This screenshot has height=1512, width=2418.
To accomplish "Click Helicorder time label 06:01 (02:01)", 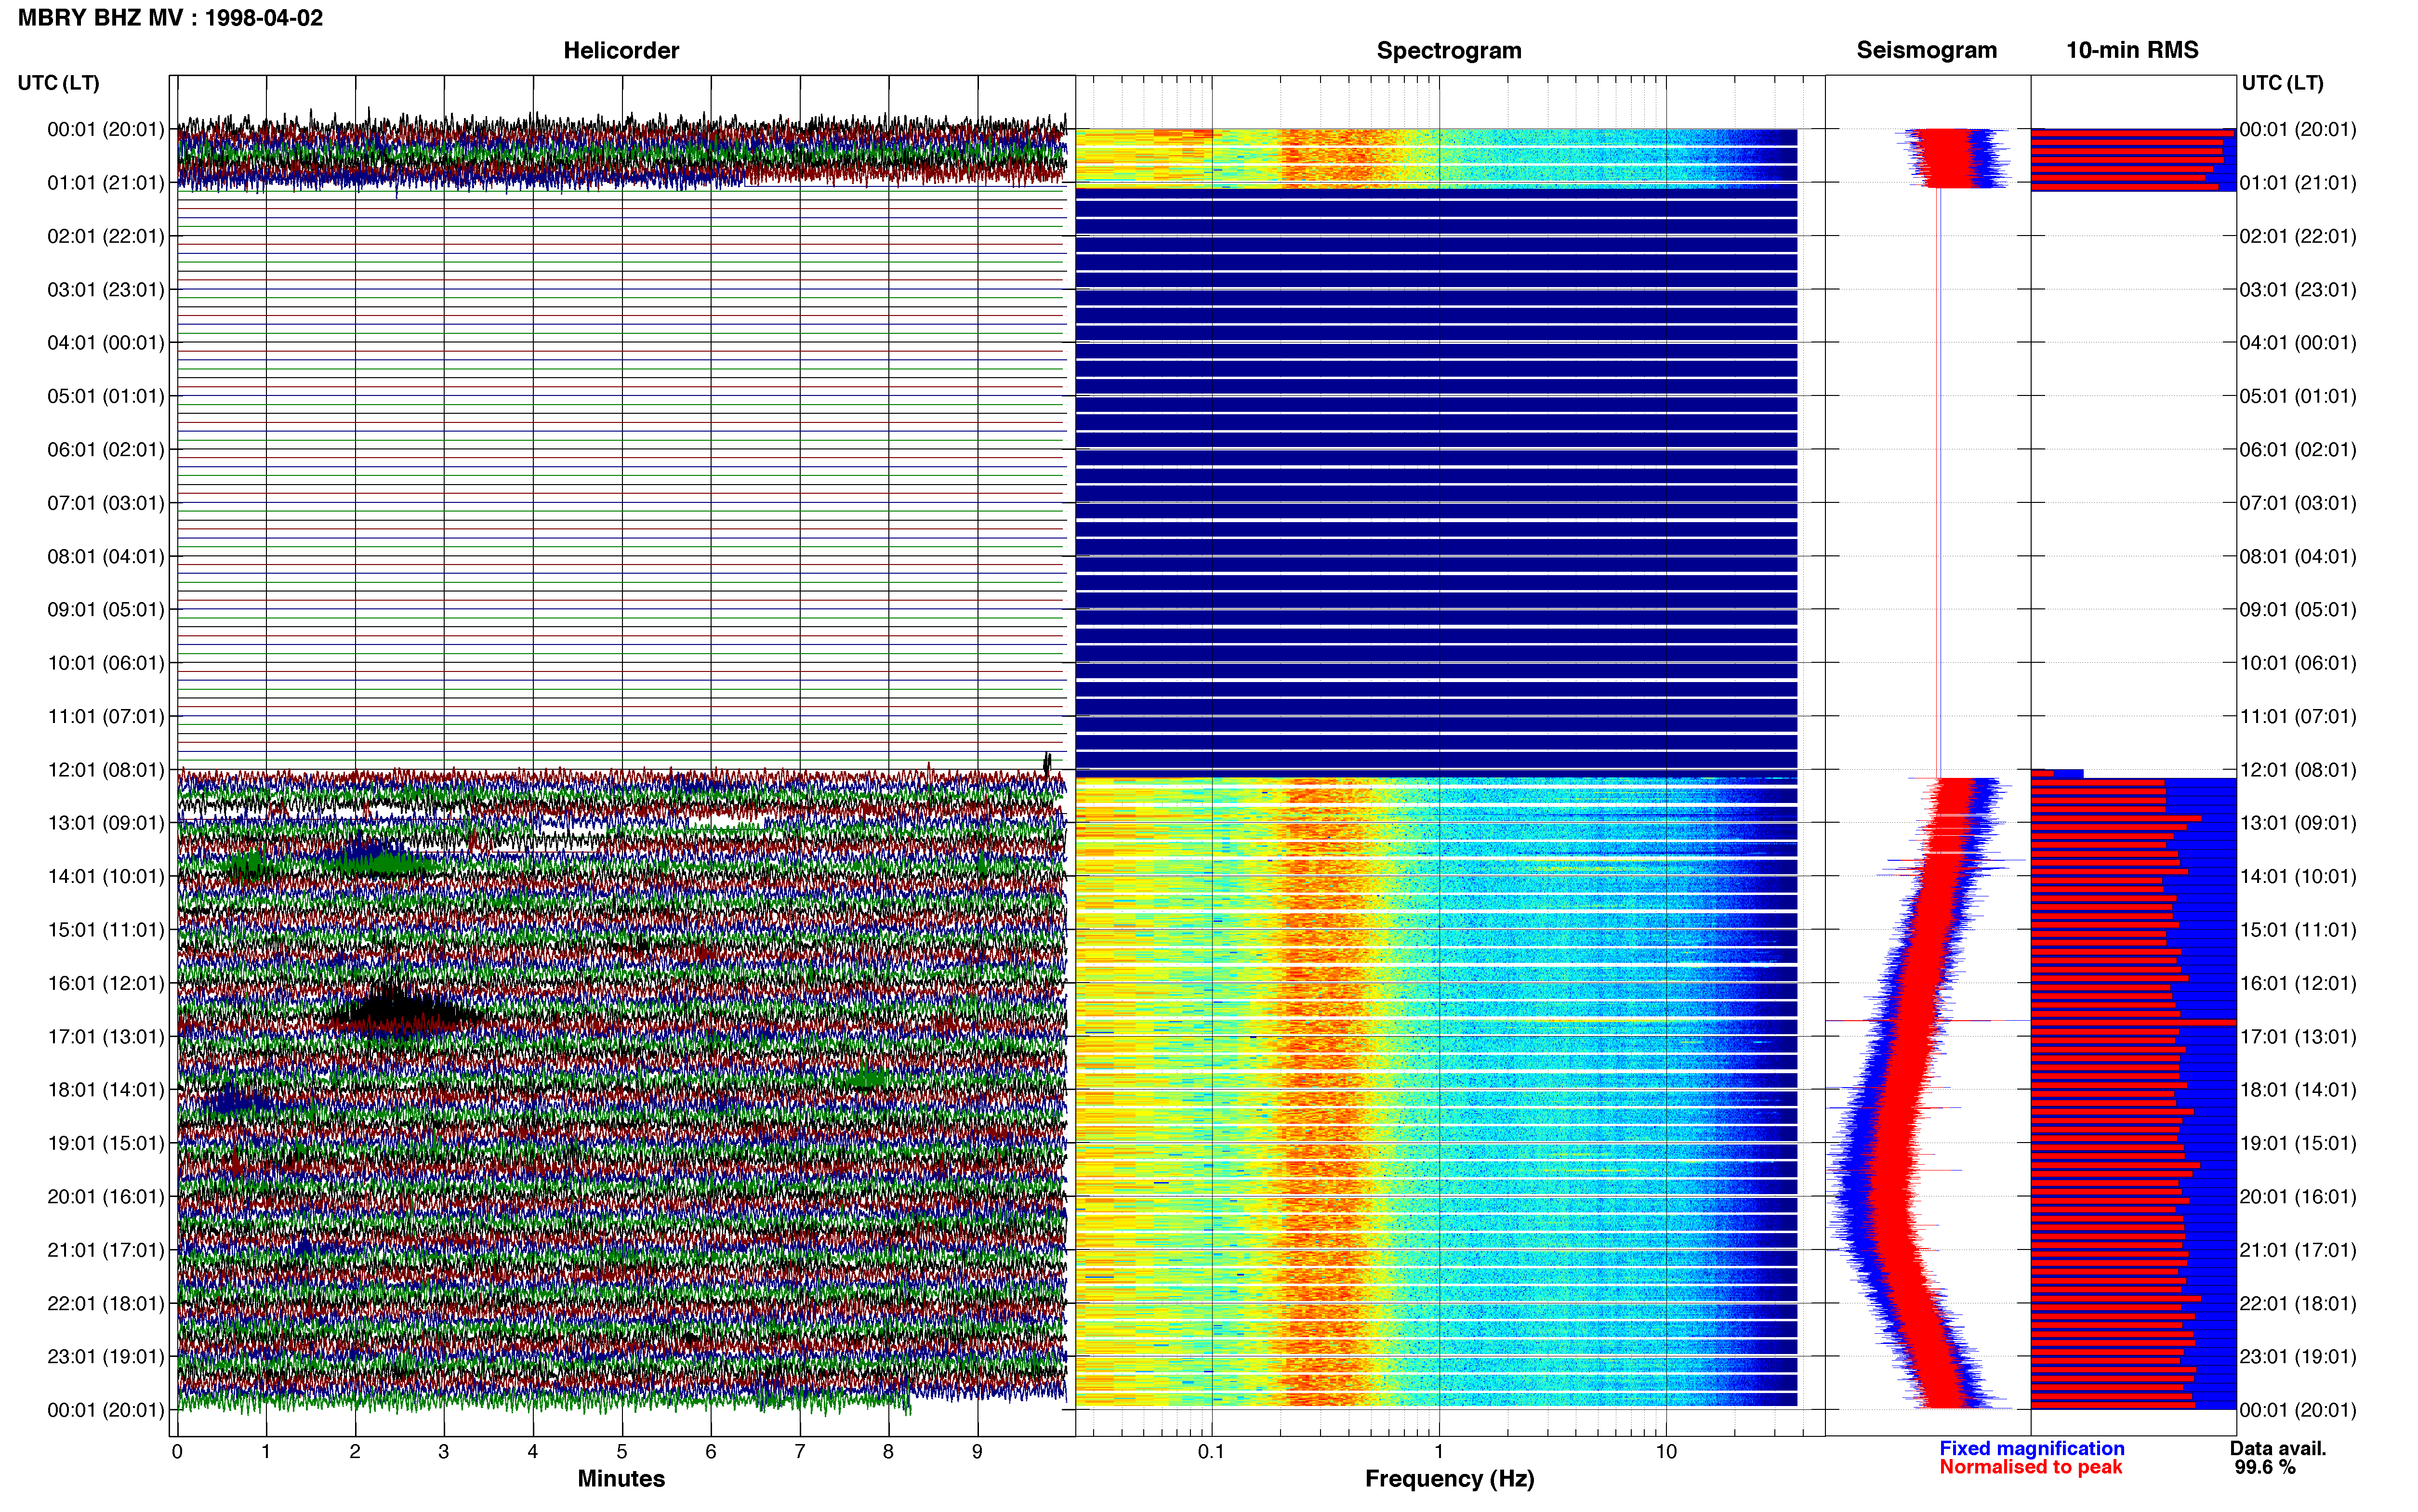I will [106, 450].
